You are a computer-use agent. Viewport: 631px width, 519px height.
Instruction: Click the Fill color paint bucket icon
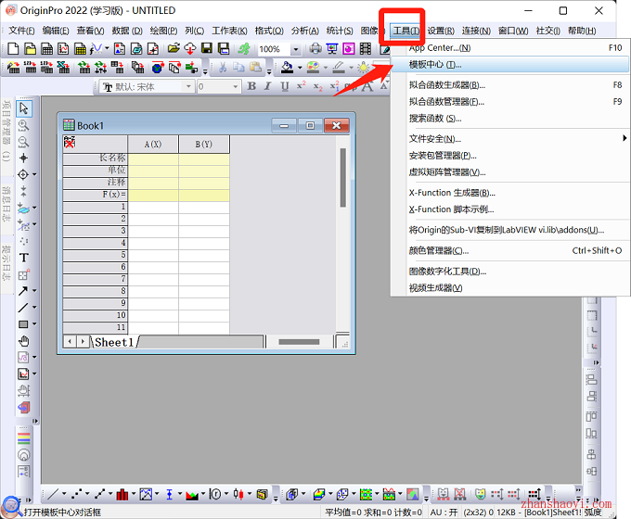point(287,68)
